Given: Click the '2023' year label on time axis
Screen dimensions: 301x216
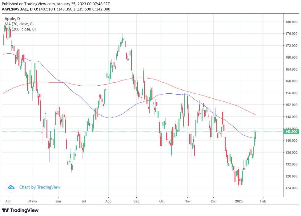Looking at the screenshot, I should [239, 201].
